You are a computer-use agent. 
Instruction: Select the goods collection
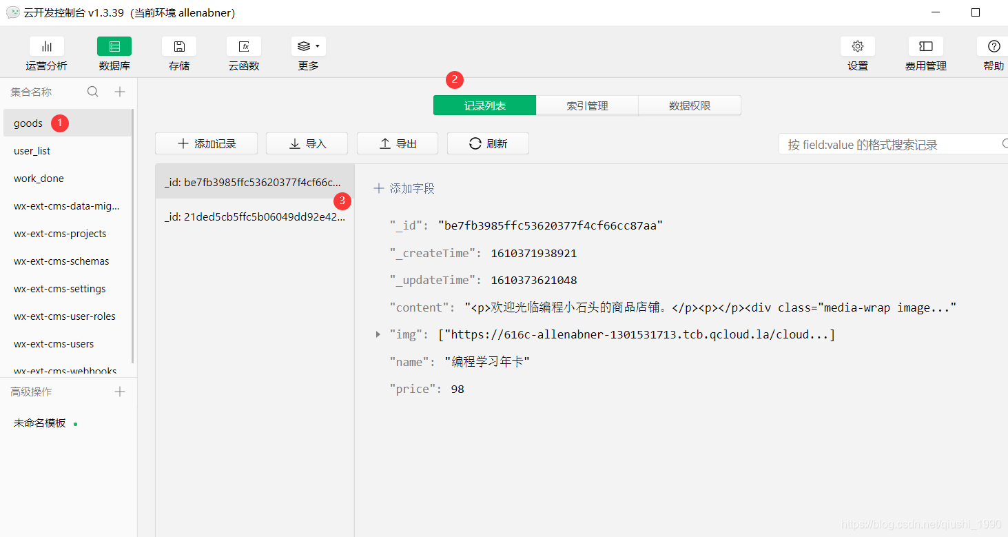[66, 123]
